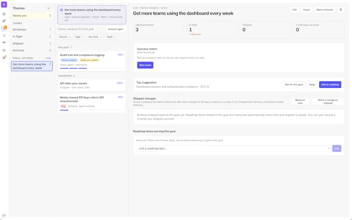
Task: Click 'Not for this goal' button
Action: pos(294,84)
